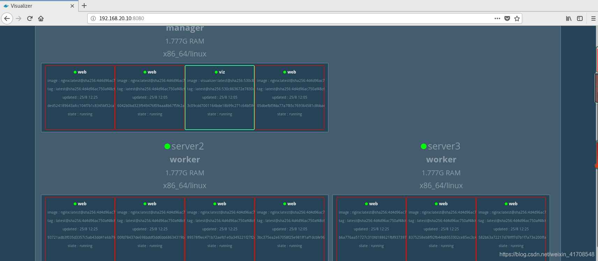Image resolution: width=598 pixels, height=261 pixels.
Task: Close the Visualizer tab
Action: pos(72,6)
